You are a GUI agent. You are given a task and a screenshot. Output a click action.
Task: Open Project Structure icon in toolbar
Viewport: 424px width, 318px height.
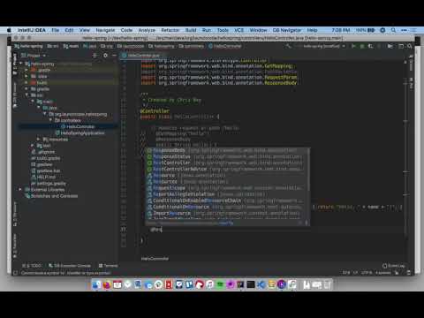click(x=401, y=46)
